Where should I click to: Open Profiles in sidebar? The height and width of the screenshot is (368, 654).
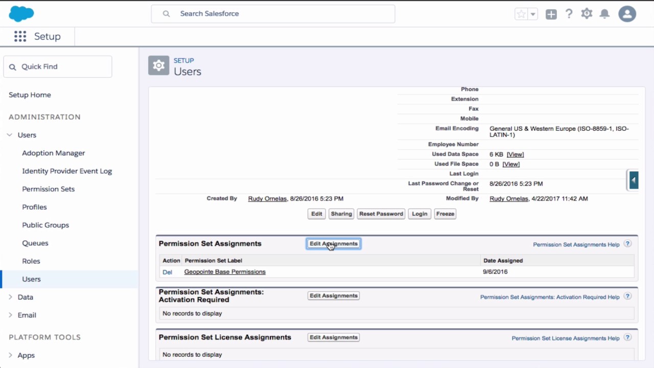coord(34,207)
